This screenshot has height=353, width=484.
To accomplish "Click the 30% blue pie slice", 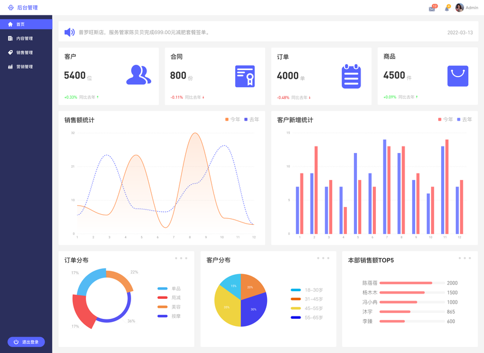I will (x=253, y=309).
